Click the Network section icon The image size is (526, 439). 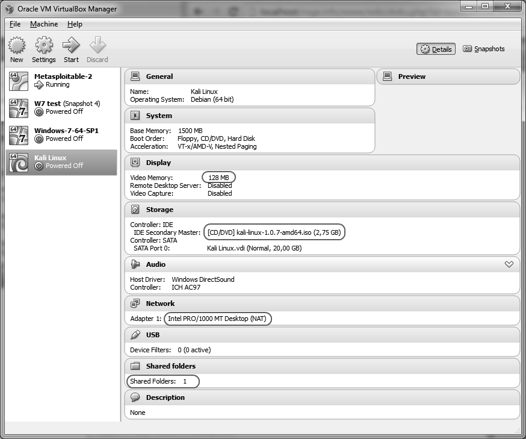[x=135, y=304]
